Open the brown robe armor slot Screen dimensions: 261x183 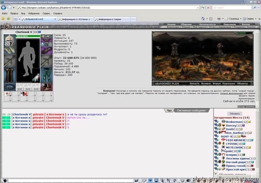[10, 75]
